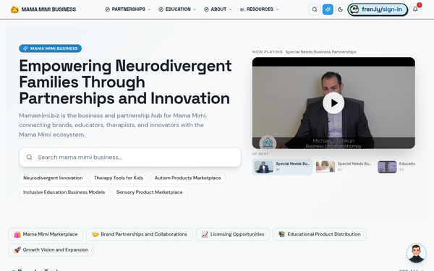Focus the Search mama mimi business field
This screenshot has height=271, width=434.
click(130, 157)
